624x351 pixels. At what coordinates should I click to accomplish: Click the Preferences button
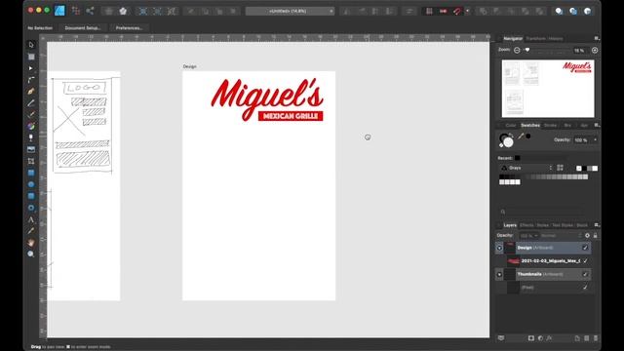pos(129,28)
